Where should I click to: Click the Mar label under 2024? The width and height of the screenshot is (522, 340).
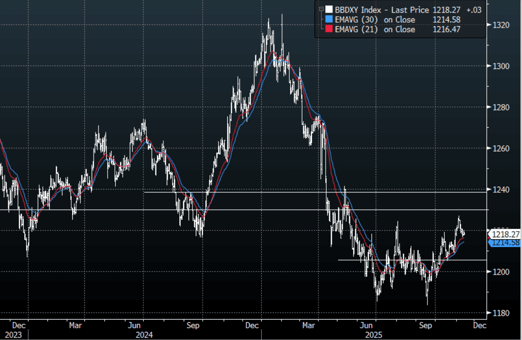coord(75,325)
